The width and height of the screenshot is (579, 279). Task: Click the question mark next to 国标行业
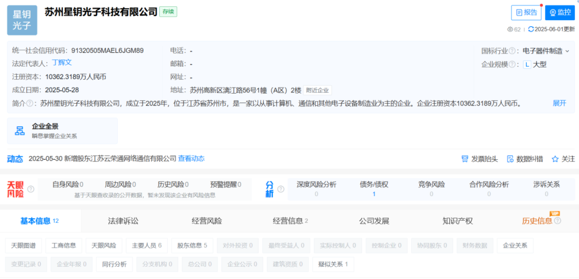coord(513,51)
